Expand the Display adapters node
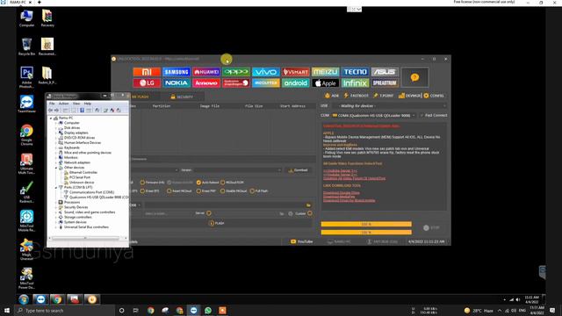Screen dimensions: 562x316 [x=56, y=133]
